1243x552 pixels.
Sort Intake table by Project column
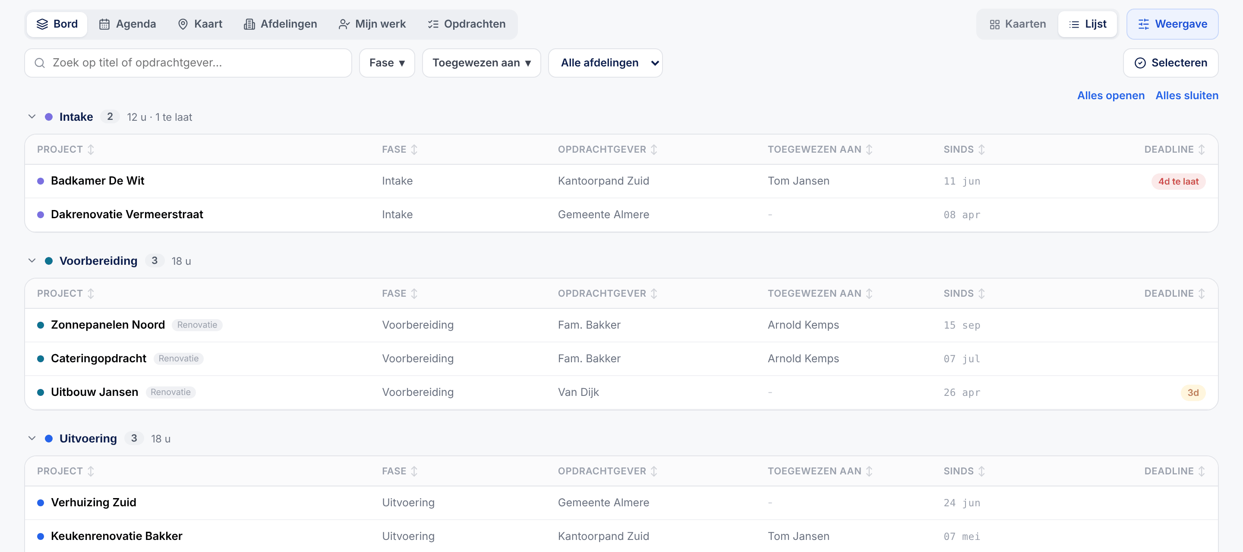tap(65, 150)
